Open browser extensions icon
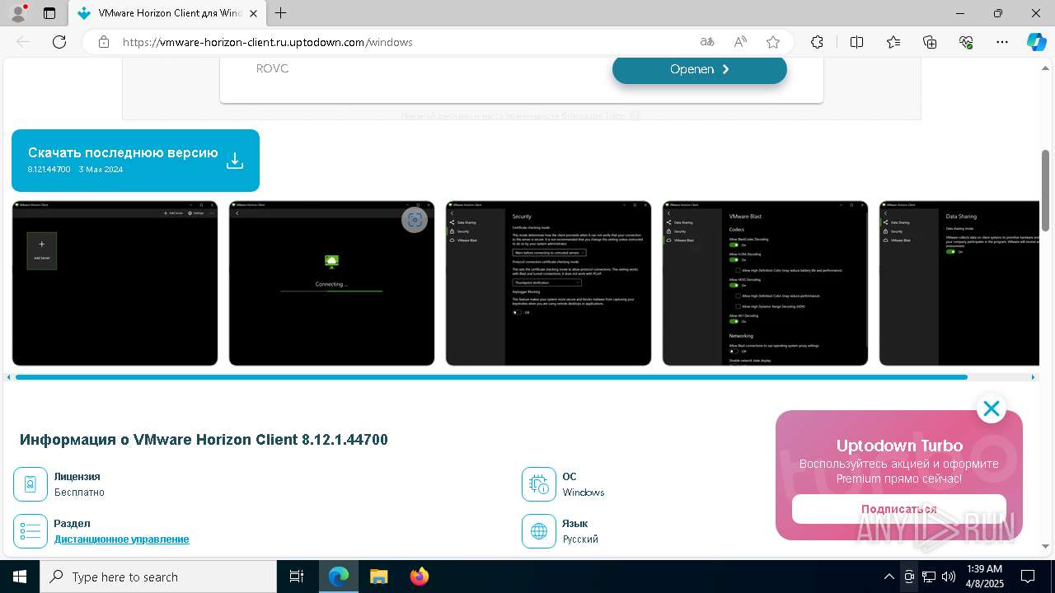Screen dimensions: 1055x593 (817, 42)
